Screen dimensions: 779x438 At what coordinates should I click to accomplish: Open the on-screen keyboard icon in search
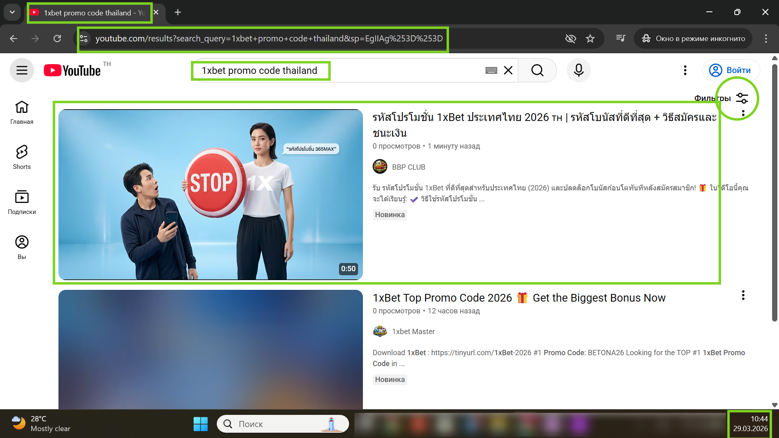click(x=491, y=71)
